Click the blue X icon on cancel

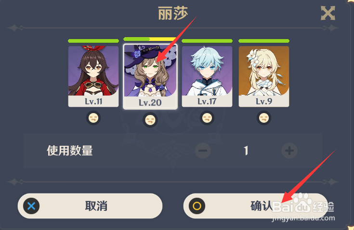31,206
